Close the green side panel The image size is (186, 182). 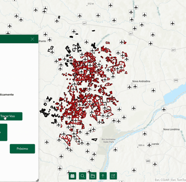click(32, 39)
